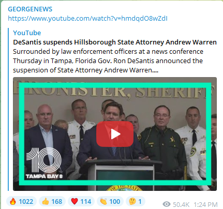Add a thumbs up reaction 168

click(52, 201)
